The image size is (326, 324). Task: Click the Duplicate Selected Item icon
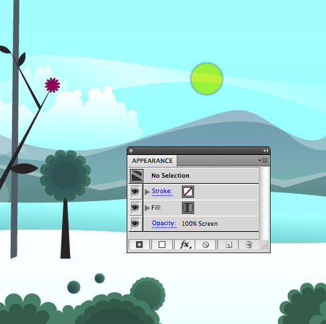tap(229, 245)
